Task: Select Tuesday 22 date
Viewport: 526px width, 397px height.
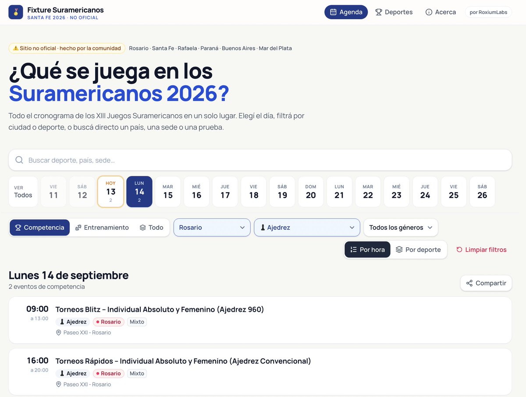Action: pyautogui.click(x=368, y=192)
